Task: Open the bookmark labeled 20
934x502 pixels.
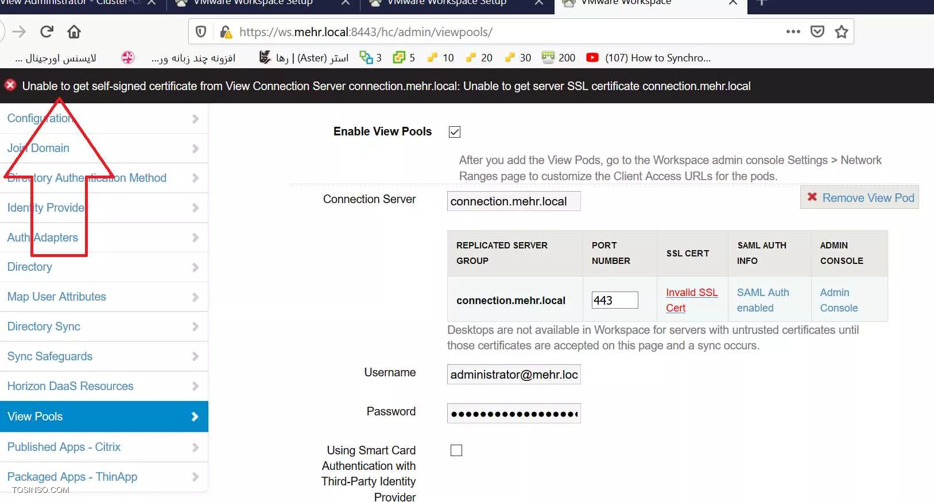Action: [479, 57]
